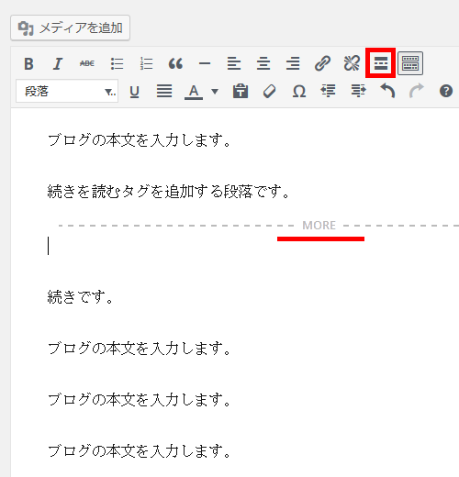The width and height of the screenshot is (459, 477).
Task: Insert or edit a link
Action: [x=322, y=64]
